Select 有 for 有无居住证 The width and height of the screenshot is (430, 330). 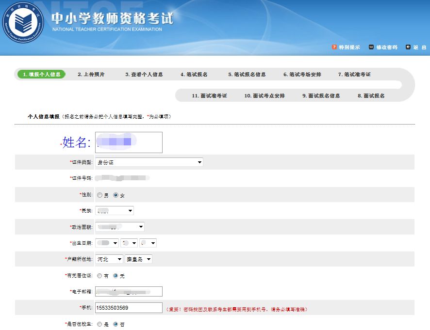(99, 276)
